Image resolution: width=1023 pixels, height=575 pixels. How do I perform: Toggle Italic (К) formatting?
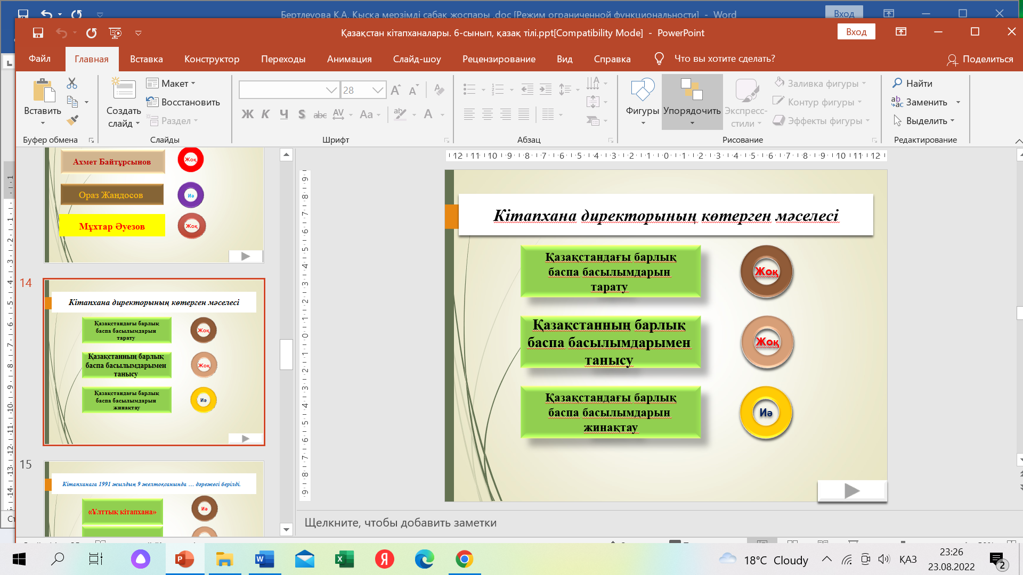pyautogui.click(x=265, y=114)
